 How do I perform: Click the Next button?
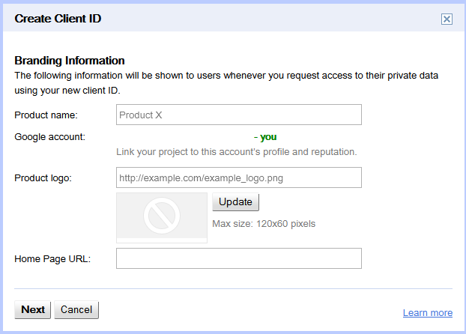click(x=33, y=309)
